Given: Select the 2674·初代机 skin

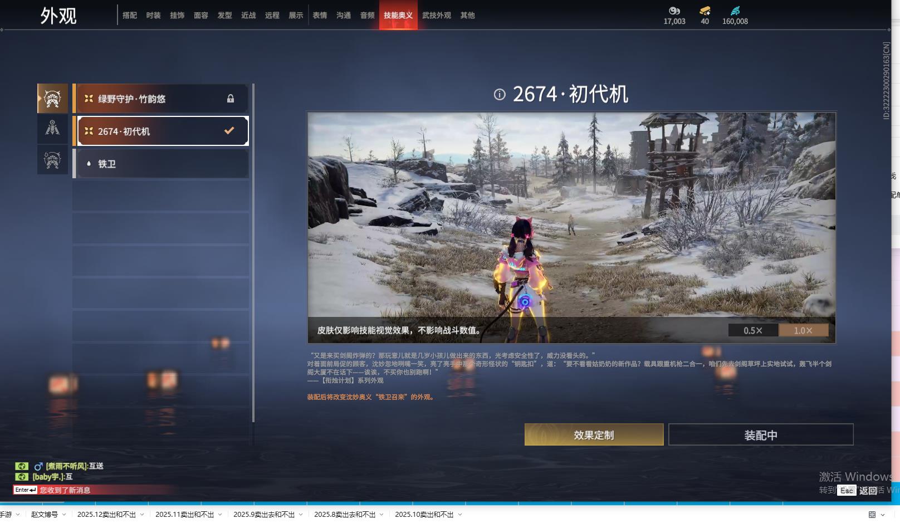Looking at the screenshot, I should coord(161,131).
